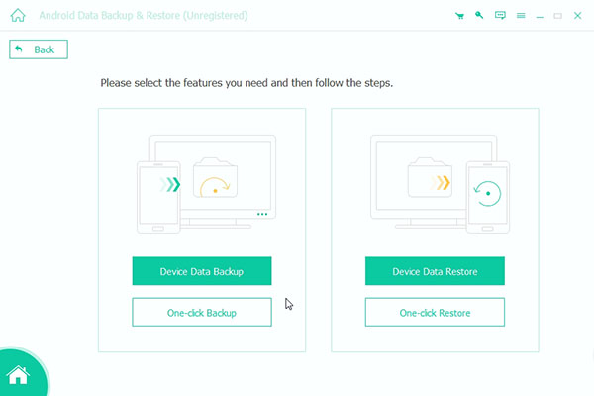This screenshot has height=396, width=594.
Task: Go back using the Back button
Action: 39,49
